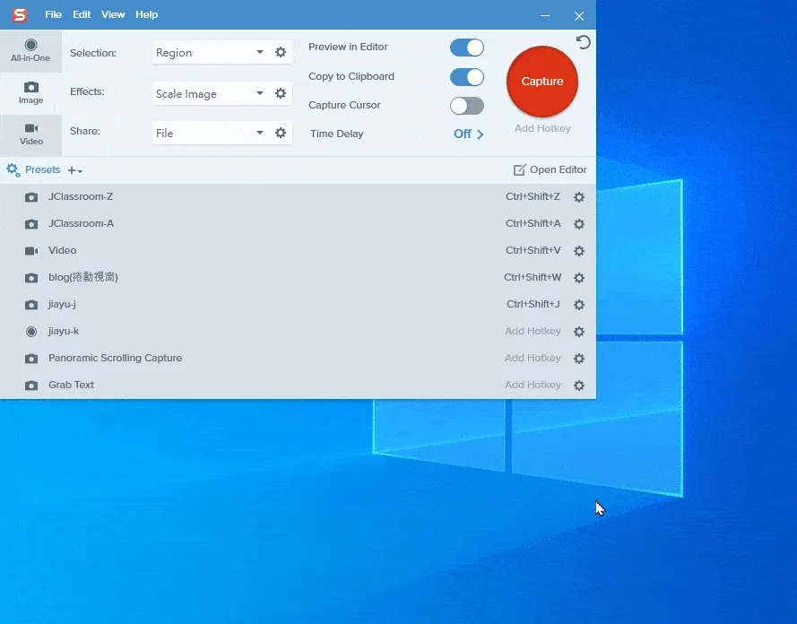Open Share settings gear
The width and height of the screenshot is (797, 624).
tap(281, 133)
